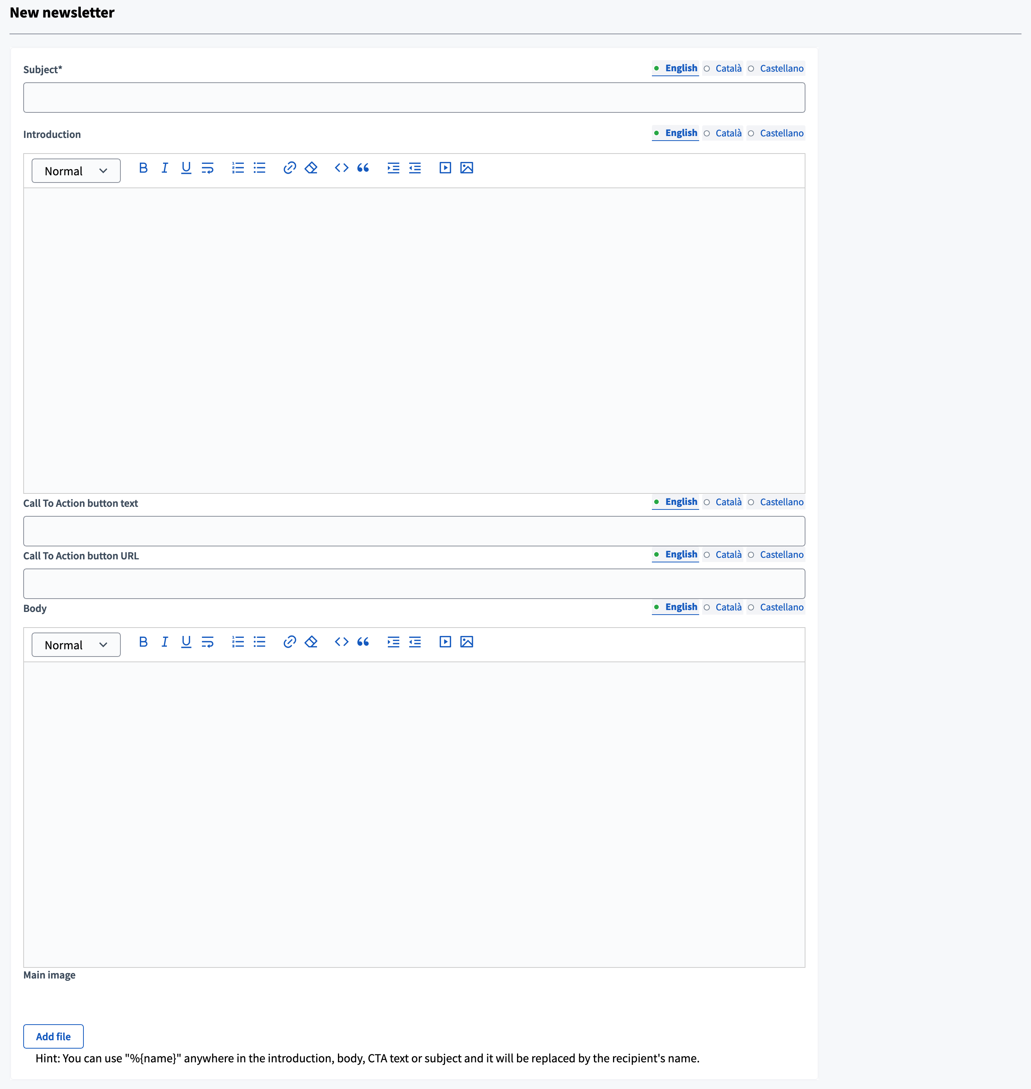Click blockquote icon in Body toolbar
Screen dimensions: 1031x1089
point(363,642)
